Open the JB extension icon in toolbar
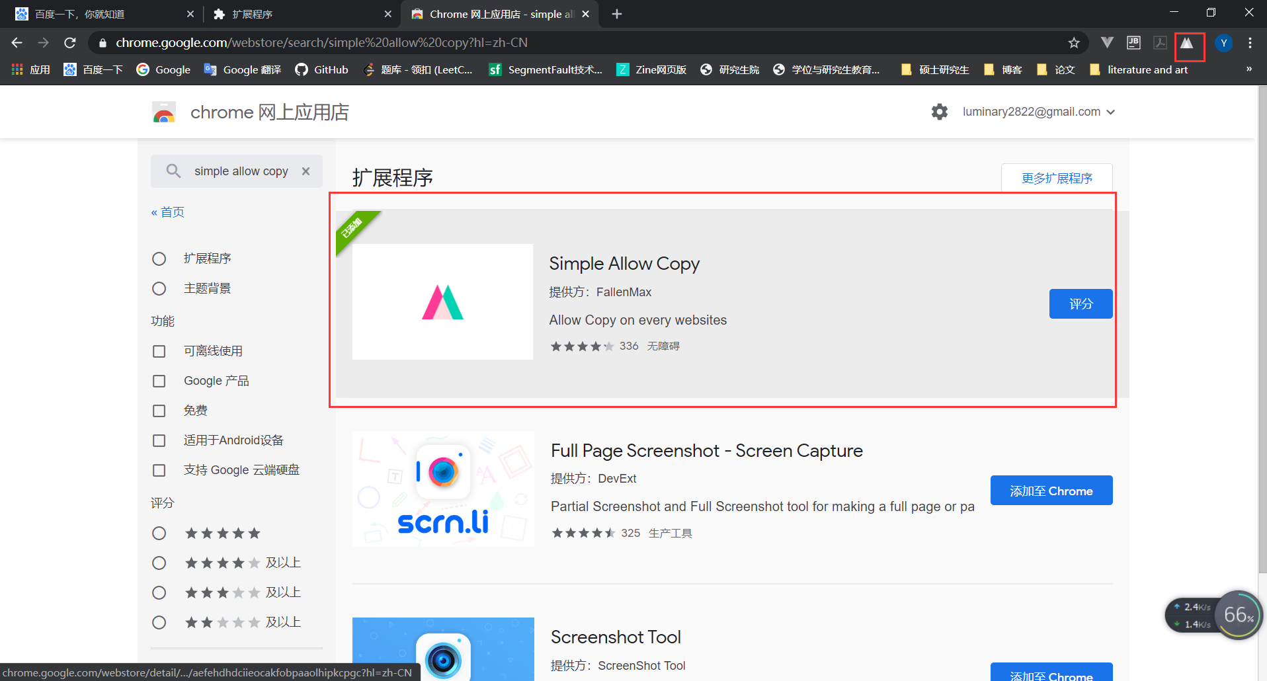The height and width of the screenshot is (681, 1267). (x=1133, y=43)
